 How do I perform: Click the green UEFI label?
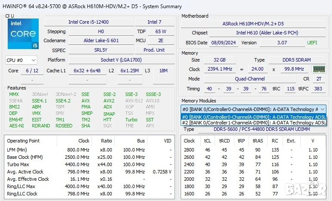312,43
